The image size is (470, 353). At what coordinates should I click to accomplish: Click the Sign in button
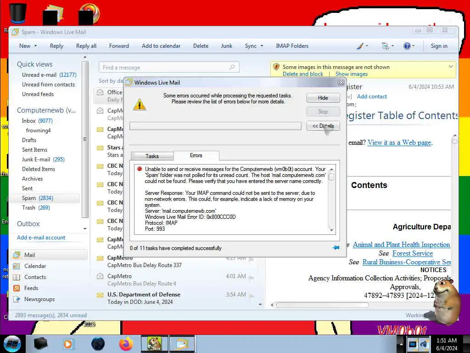point(439,46)
